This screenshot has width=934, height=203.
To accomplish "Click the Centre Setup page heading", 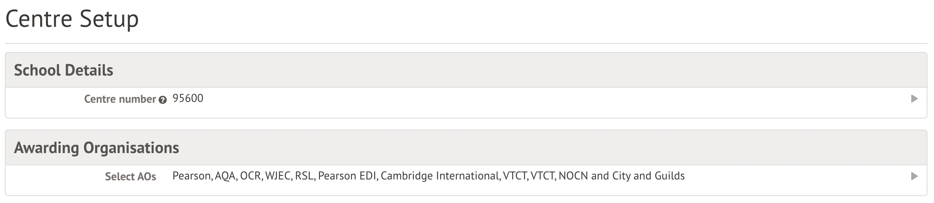I will pyautogui.click(x=72, y=19).
